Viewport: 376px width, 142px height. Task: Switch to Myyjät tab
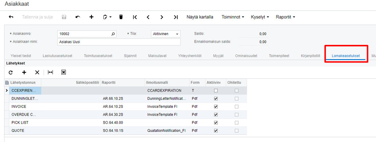[218, 56]
